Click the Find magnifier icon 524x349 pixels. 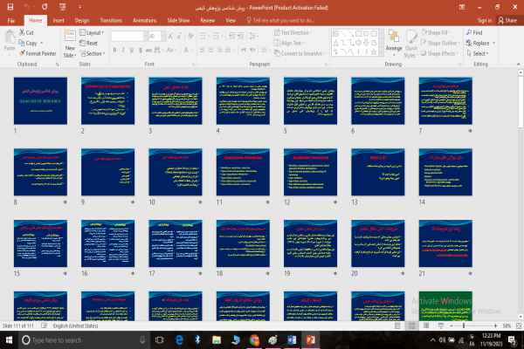469,32
